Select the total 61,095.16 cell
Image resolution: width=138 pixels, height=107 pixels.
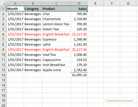pos(79,75)
